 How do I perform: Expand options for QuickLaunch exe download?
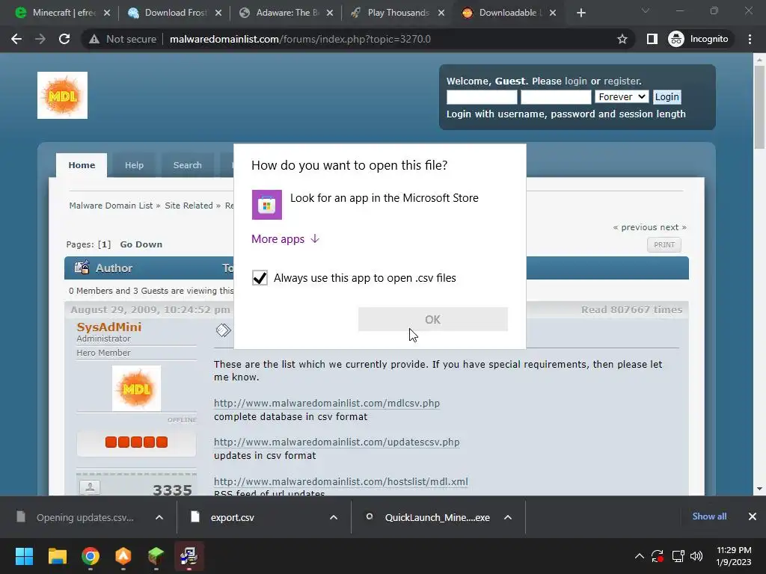(508, 517)
